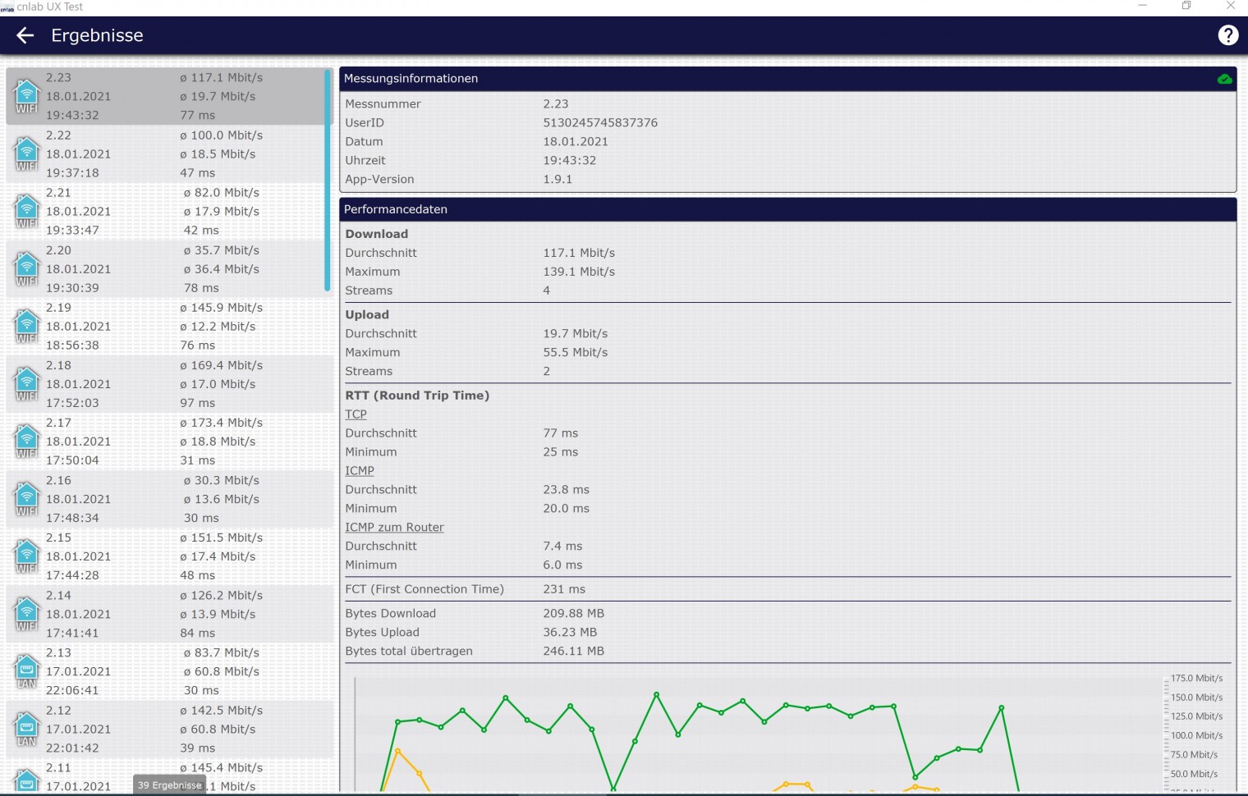
Task: Open the help question mark icon
Action: pos(1227,35)
